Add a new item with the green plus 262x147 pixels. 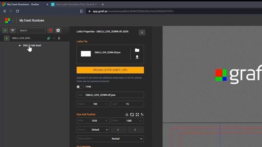point(5,30)
